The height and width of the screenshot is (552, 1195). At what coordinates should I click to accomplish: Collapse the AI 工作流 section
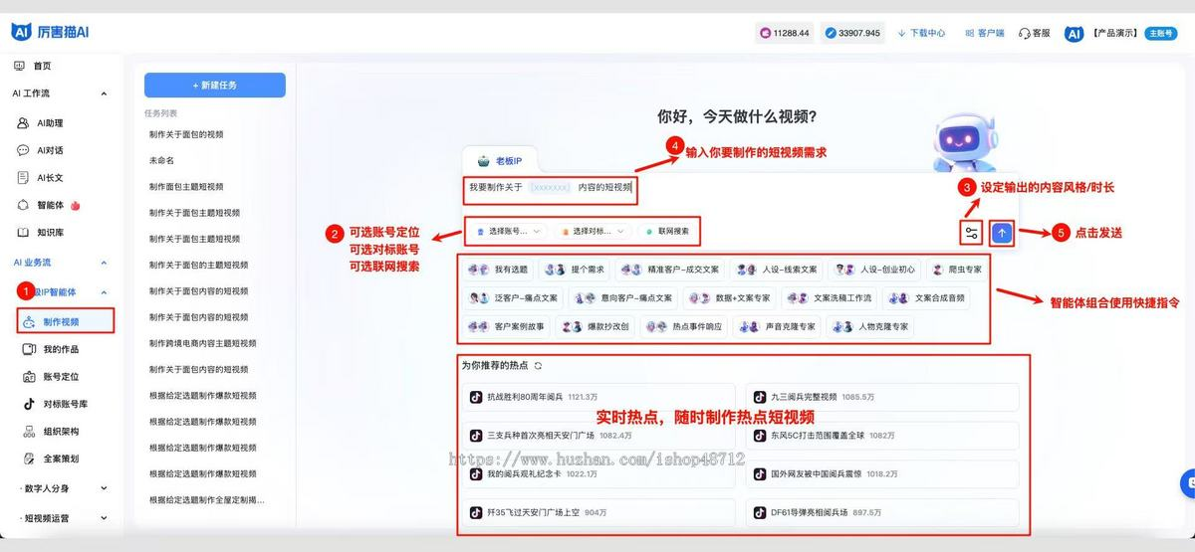[x=105, y=93]
